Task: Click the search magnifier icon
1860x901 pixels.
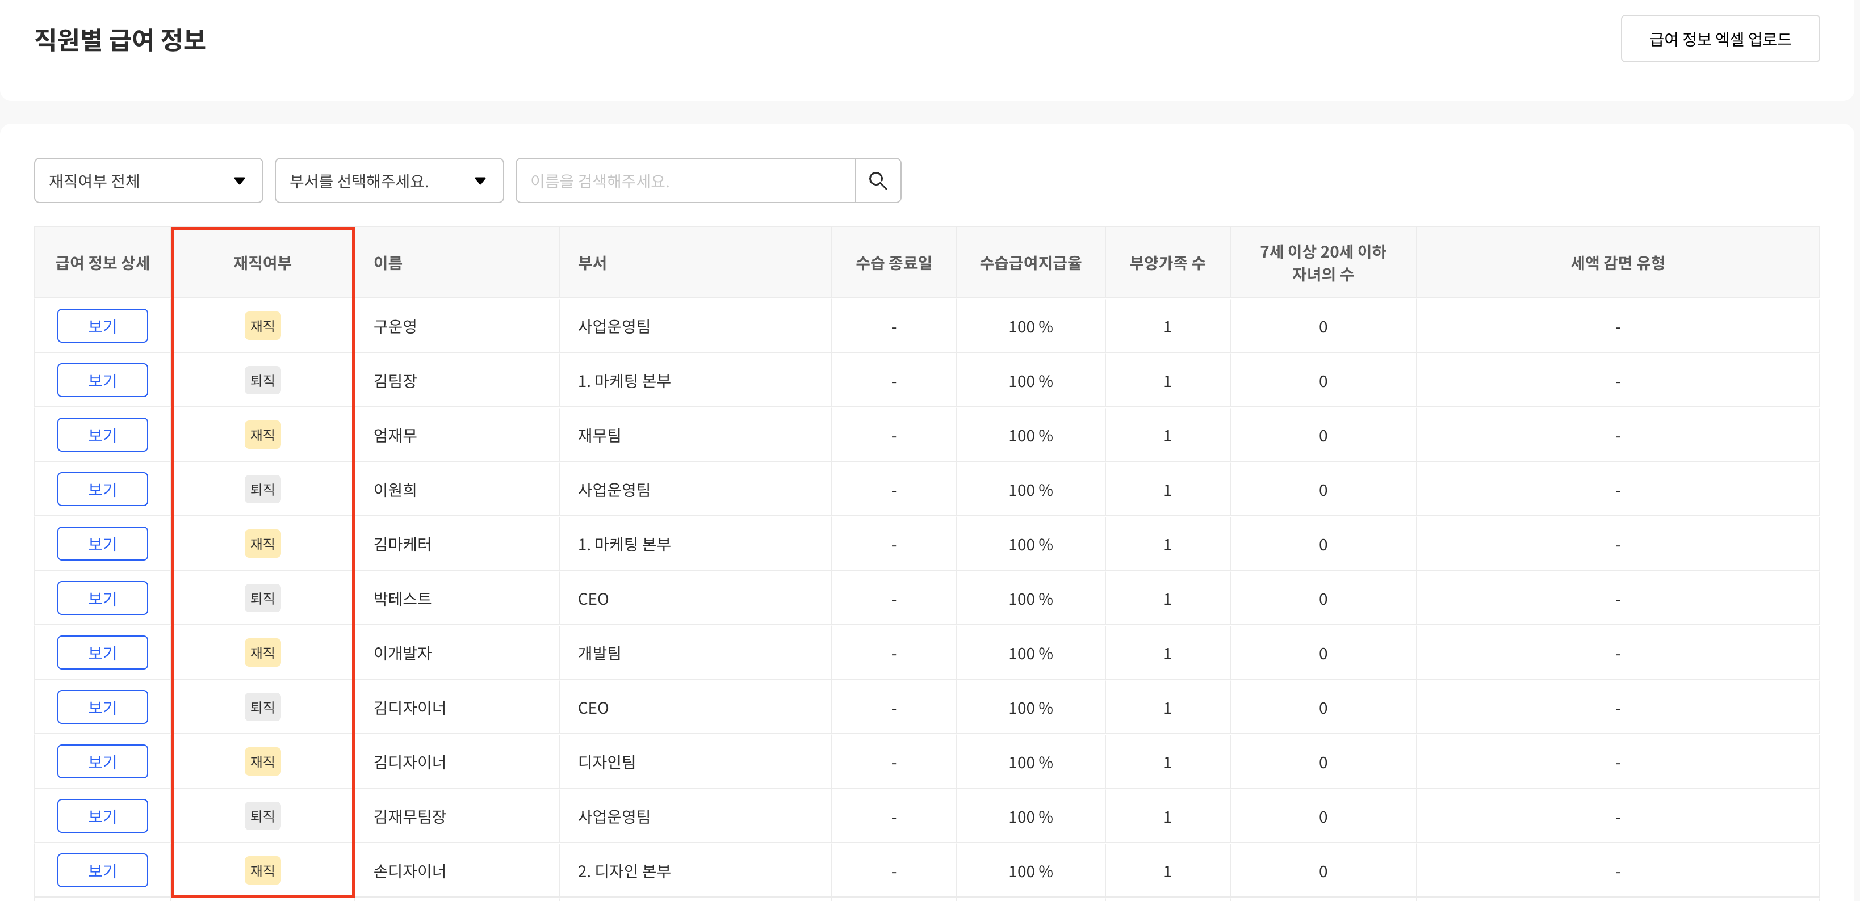Action: [x=877, y=180]
